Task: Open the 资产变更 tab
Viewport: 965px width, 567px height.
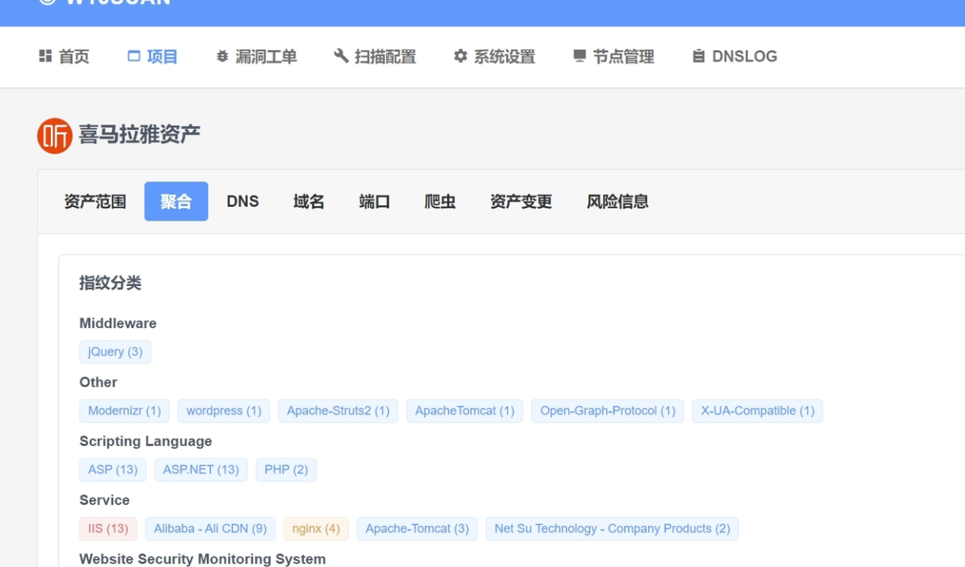Action: point(521,201)
